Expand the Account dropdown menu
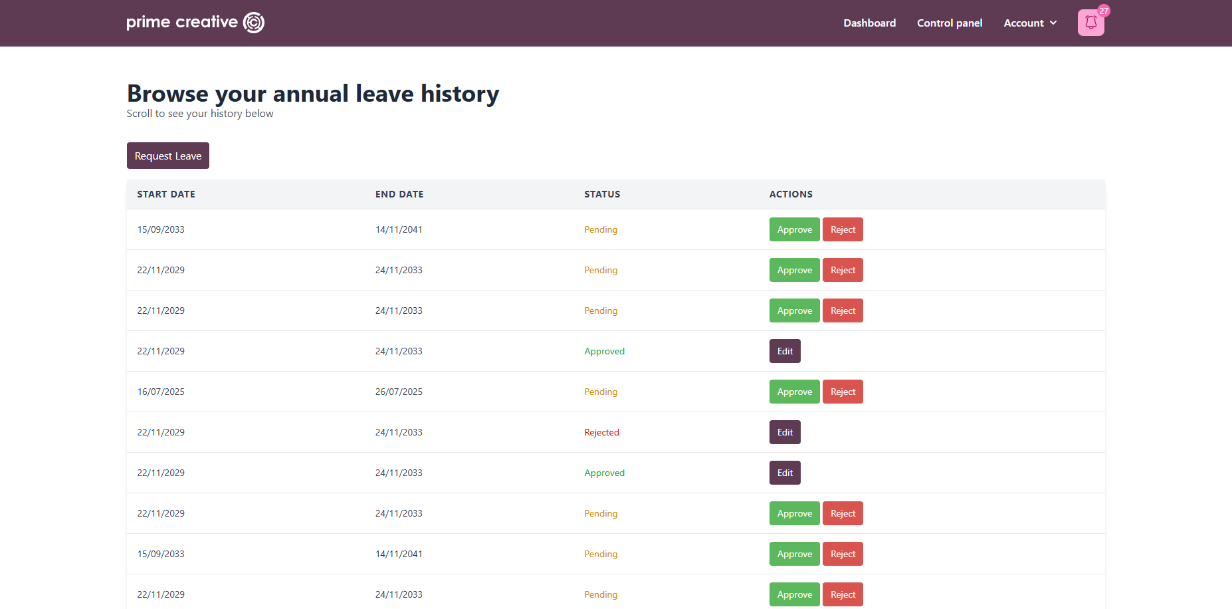This screenshot has height=609, width=1232. pyautogui.click(x=1029, y=23)
